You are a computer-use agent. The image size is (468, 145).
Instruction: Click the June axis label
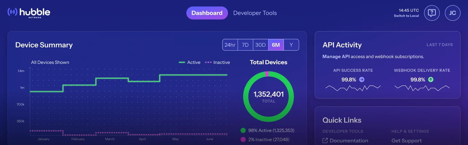pos(209,139)
